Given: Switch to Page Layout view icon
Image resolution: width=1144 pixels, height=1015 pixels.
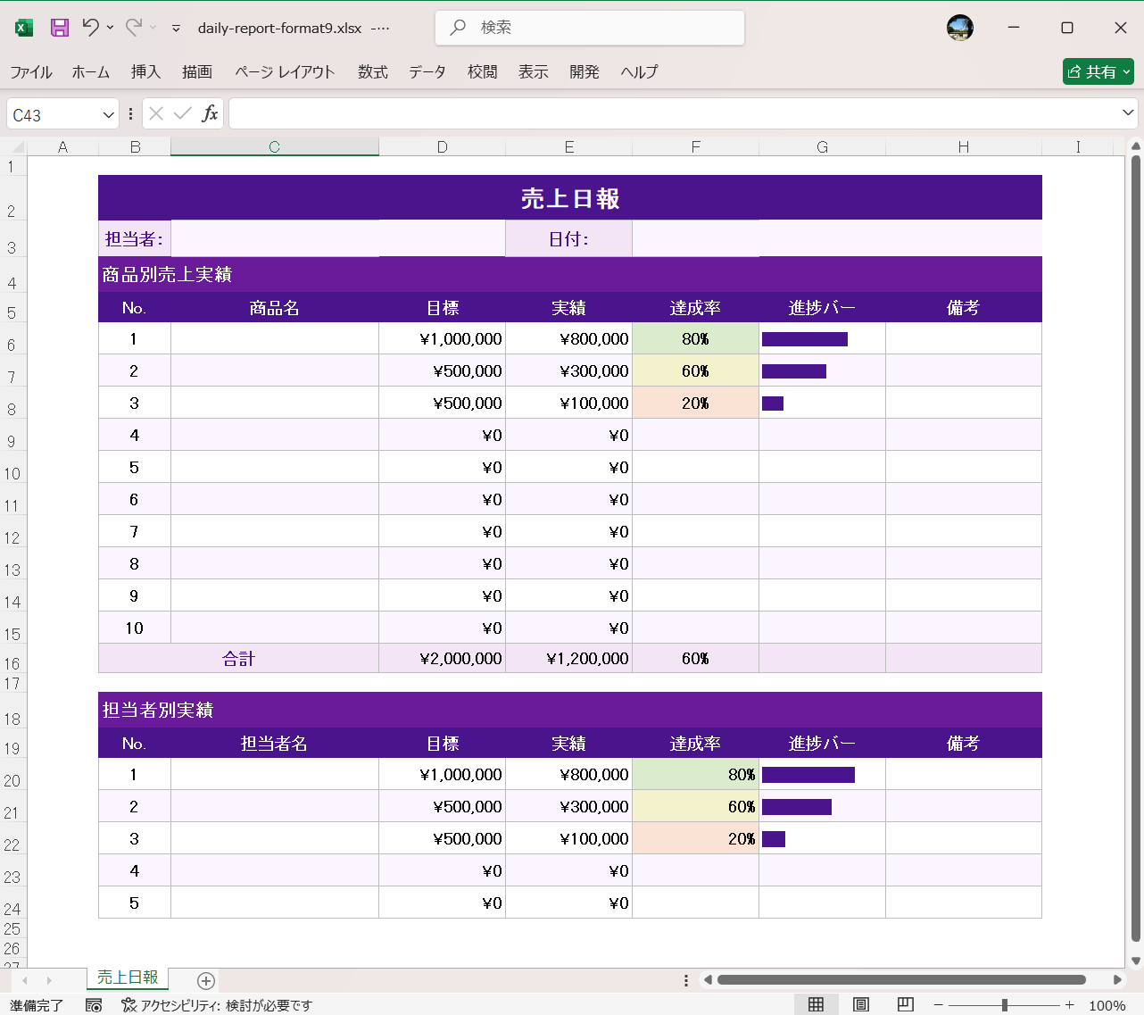Looking at the screenshot, I should click(861, 1004).
